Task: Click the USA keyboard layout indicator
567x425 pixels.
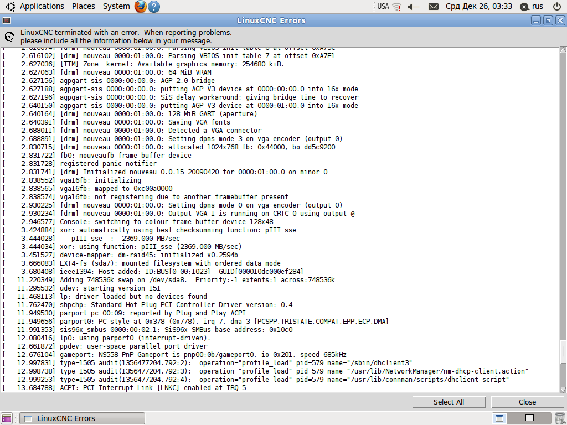Action: [x=383, y=6]
